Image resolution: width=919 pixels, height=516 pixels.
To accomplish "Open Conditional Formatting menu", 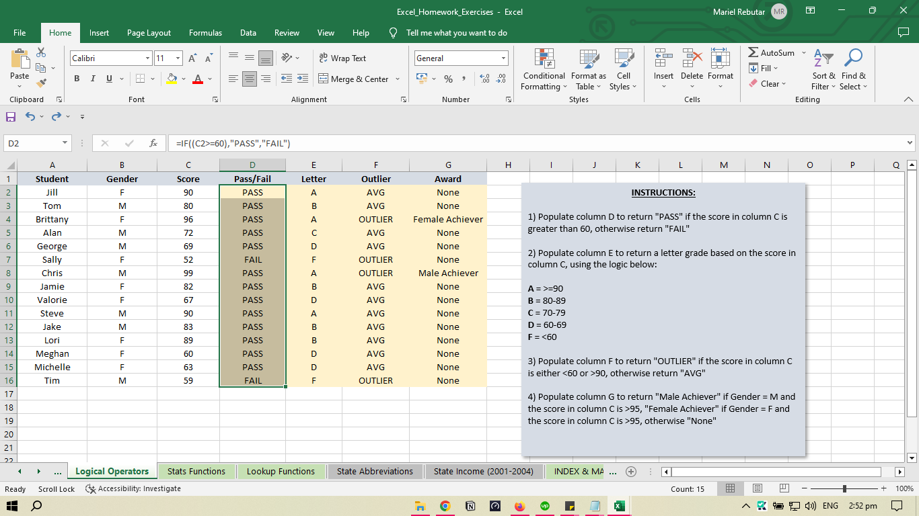I will coord(544,69).
